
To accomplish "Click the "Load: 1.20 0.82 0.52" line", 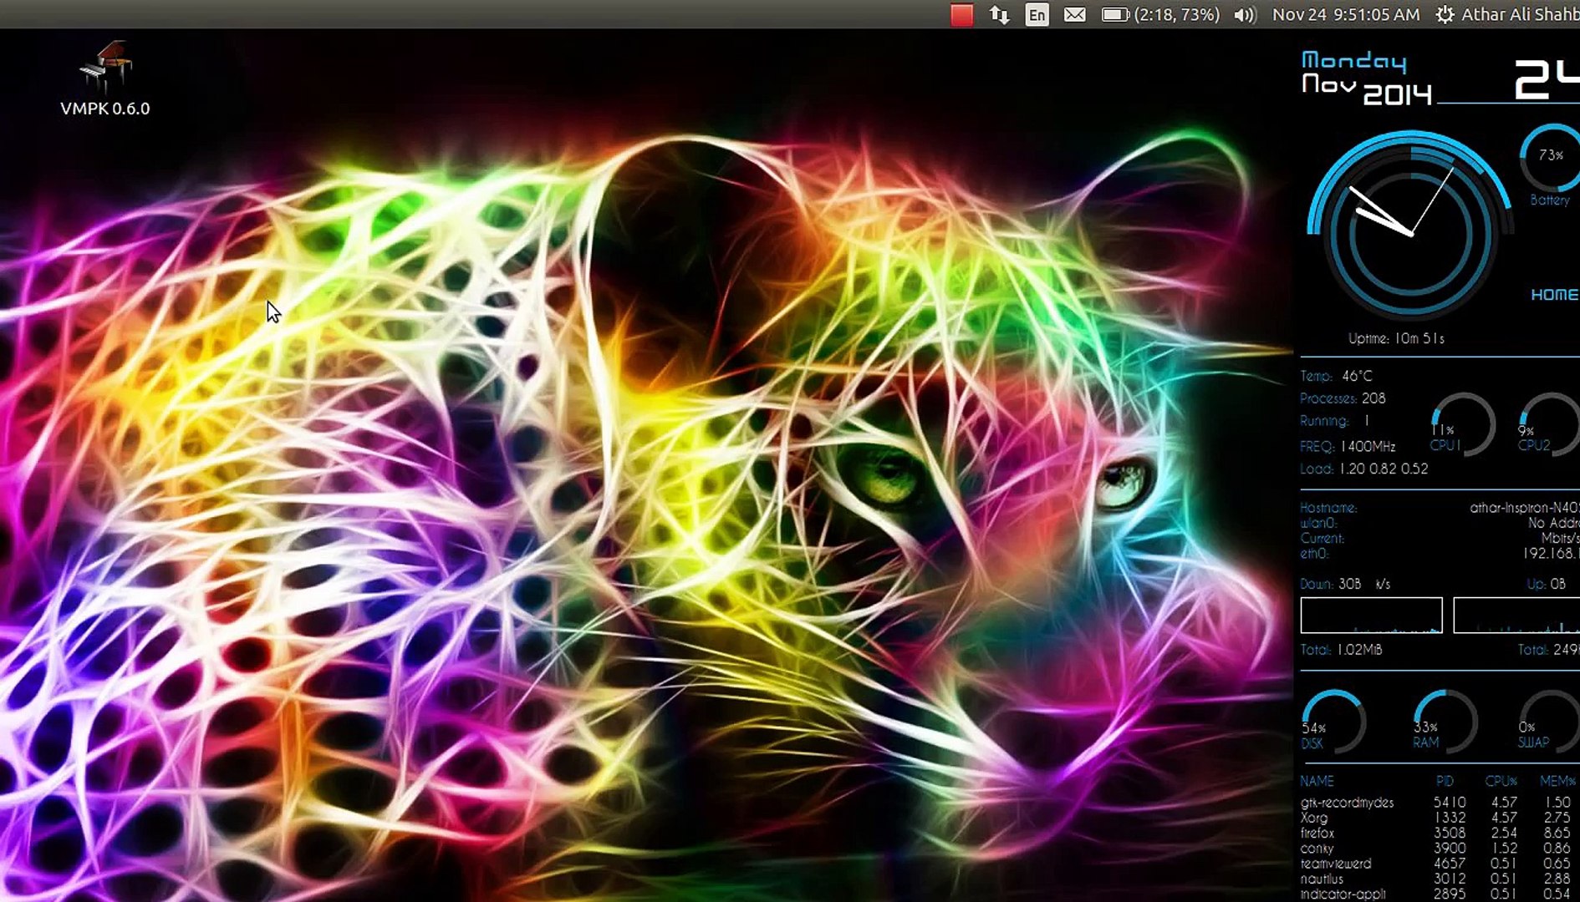I will tap(1364, 469).
